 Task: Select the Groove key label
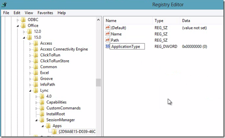(47, 79)
